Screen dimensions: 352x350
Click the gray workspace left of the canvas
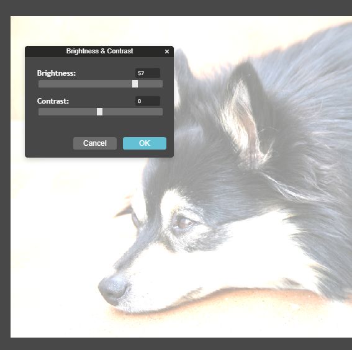5,175
